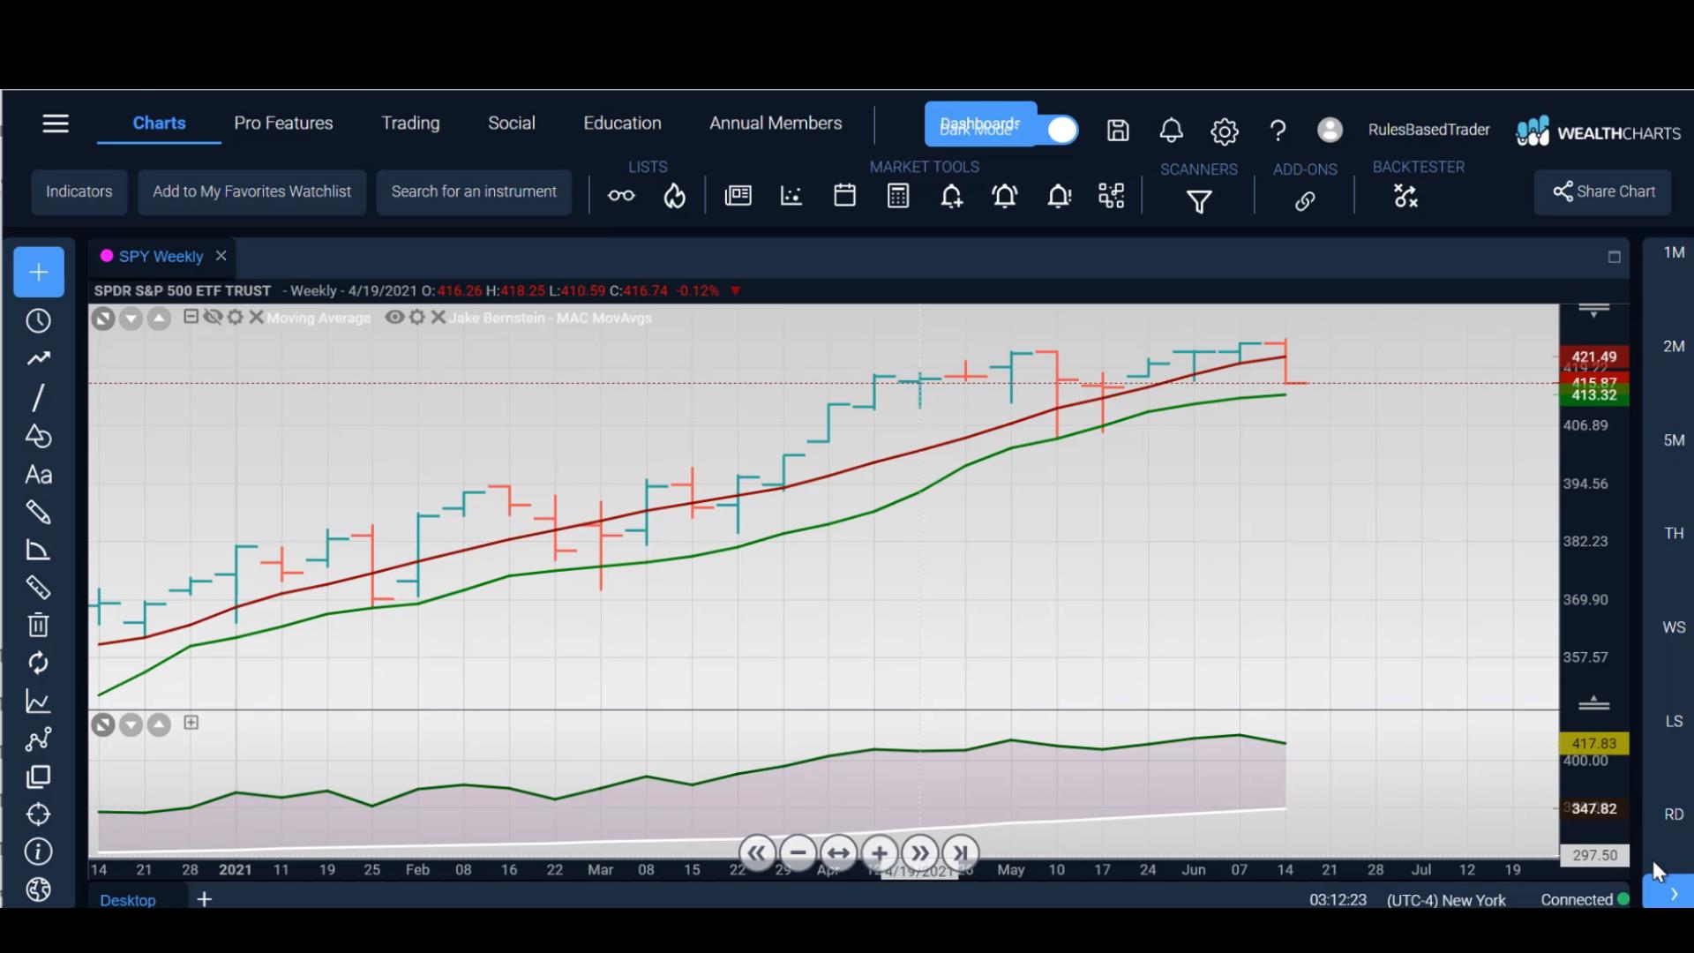Image resolution: width=1694 pixels, height=953 pixels.
Task: Open the hamburger main menu
Action: 56,124
